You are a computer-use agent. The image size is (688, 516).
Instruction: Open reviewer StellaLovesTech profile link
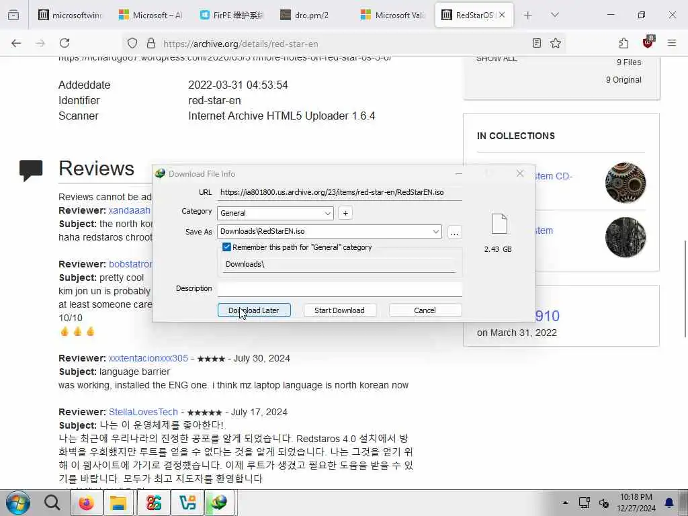(143, 412)
